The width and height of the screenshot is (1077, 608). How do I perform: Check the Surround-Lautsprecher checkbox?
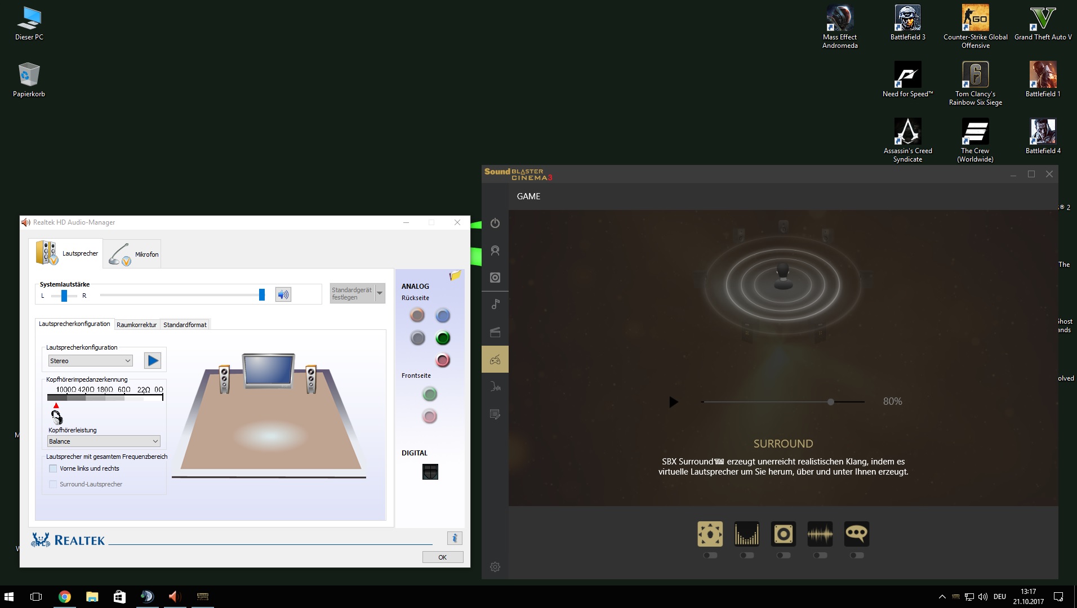[x=53, y=484]
